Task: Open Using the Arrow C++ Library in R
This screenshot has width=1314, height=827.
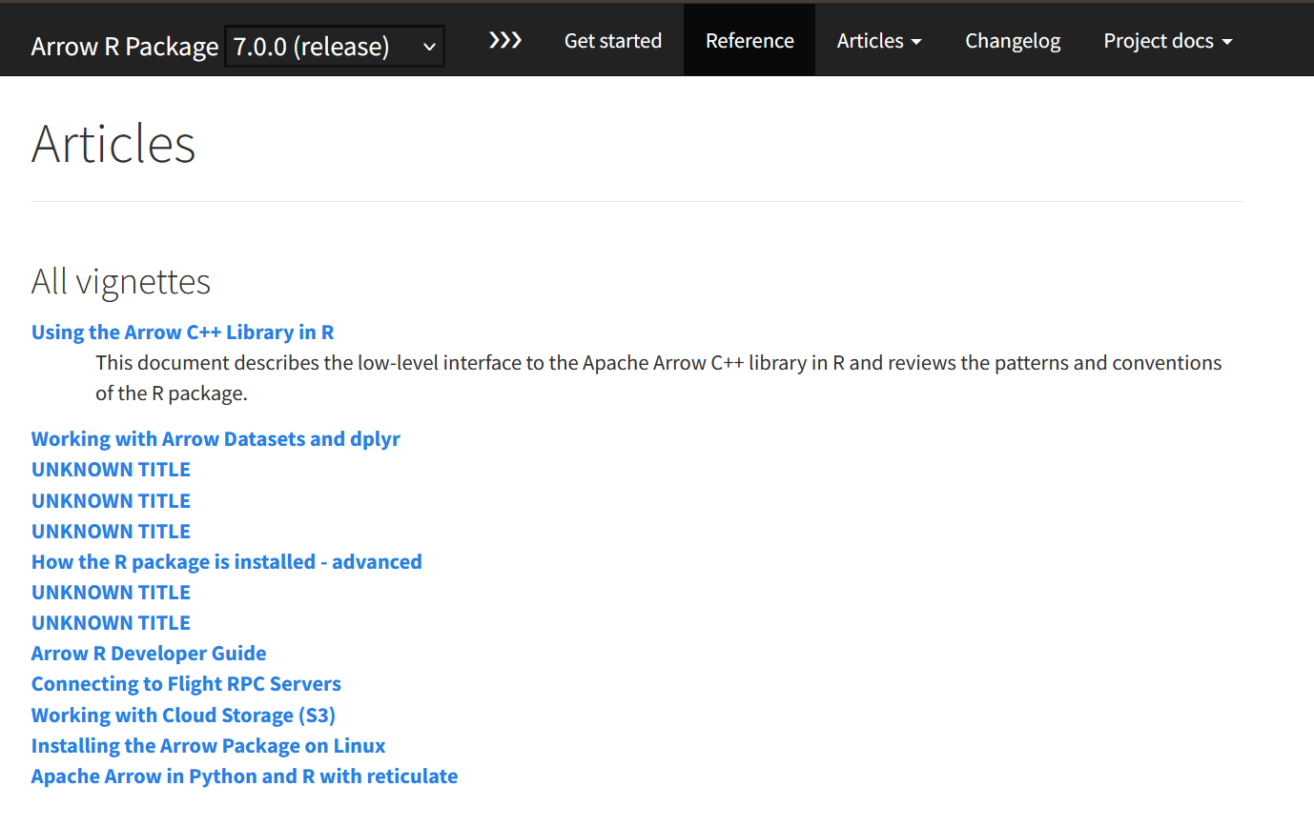Action: pyautogui.click(x=183, y=333)
